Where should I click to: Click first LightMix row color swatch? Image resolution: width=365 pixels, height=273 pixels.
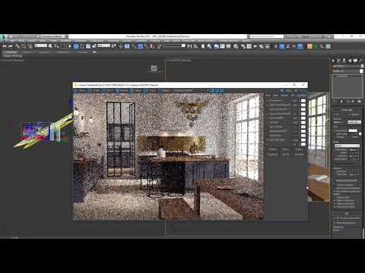click(303, 101)
